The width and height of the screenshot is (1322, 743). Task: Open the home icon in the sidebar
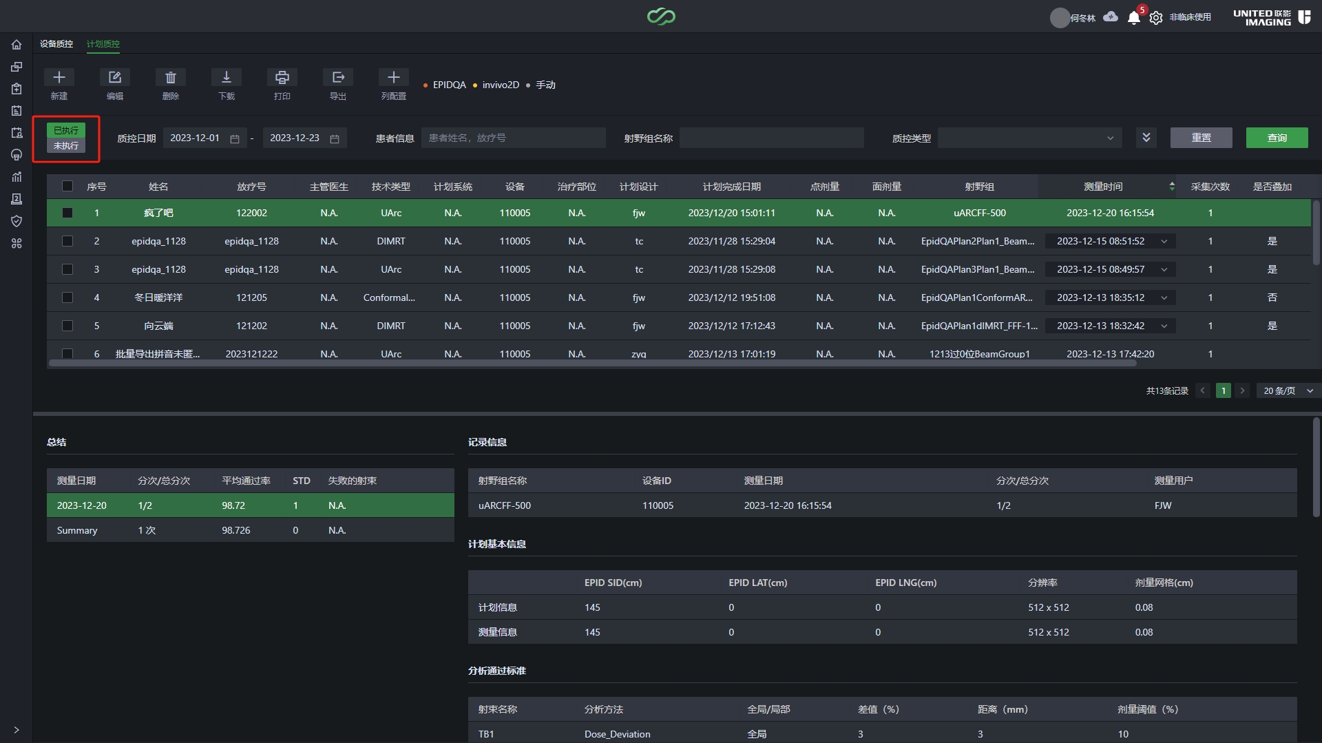point(17,45)
